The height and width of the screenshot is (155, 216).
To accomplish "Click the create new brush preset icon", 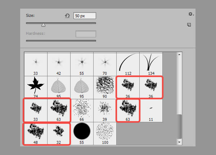I will click(189, 25).
